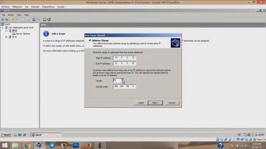Open VirtualBox Dispositivos menu

point(48,7)
